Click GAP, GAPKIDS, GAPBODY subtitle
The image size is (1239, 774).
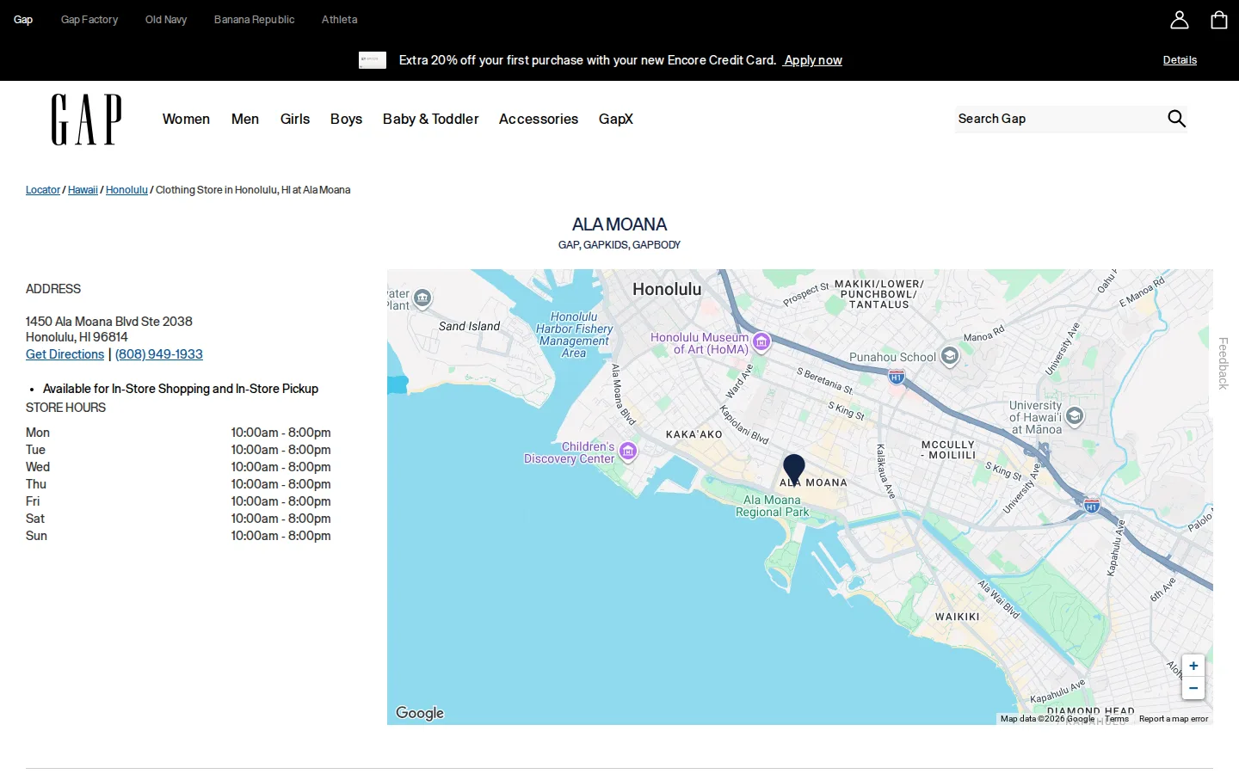tap(619, 245)
